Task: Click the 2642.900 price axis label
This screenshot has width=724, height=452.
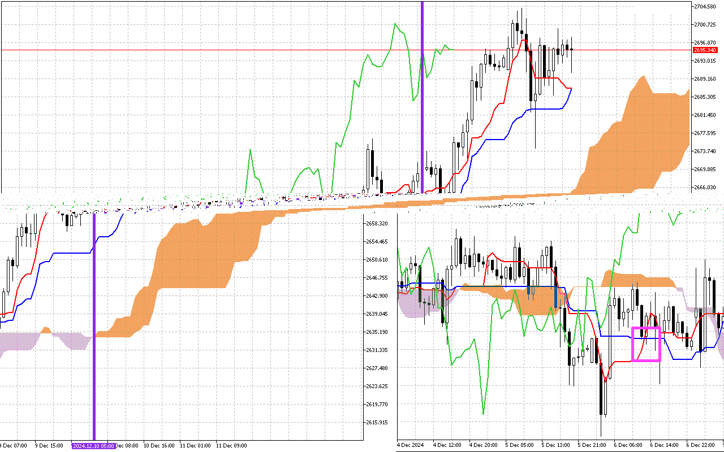Action: pyautogui.click(x=377, y=296)
